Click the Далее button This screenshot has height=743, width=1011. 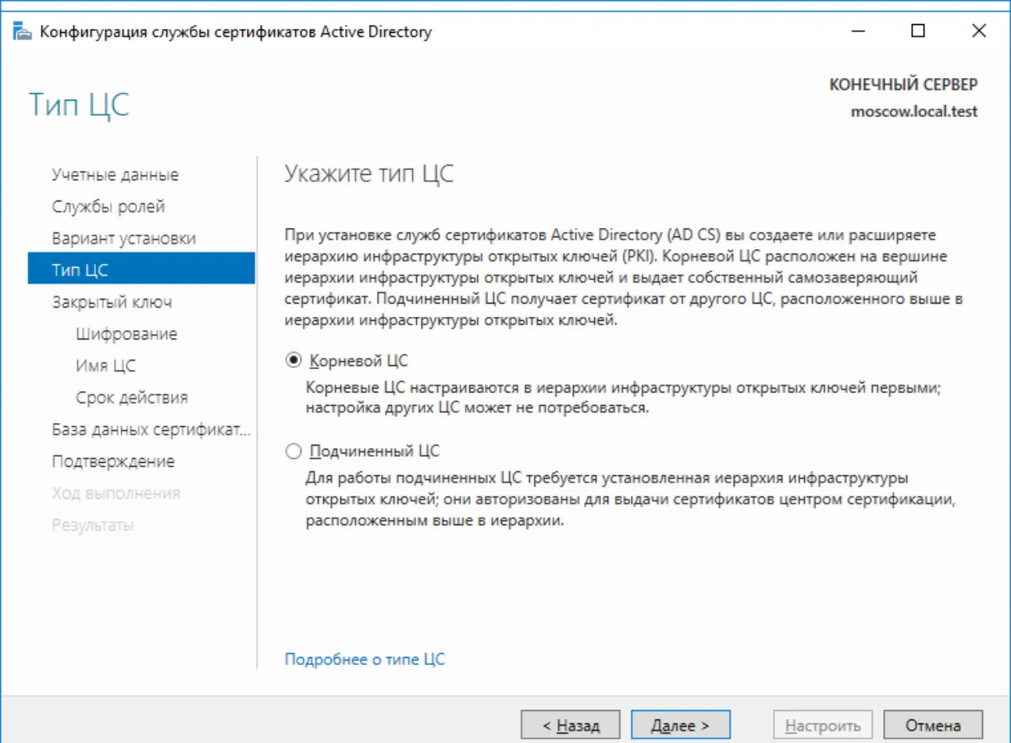pyautogui.click(x=681, y=726)
